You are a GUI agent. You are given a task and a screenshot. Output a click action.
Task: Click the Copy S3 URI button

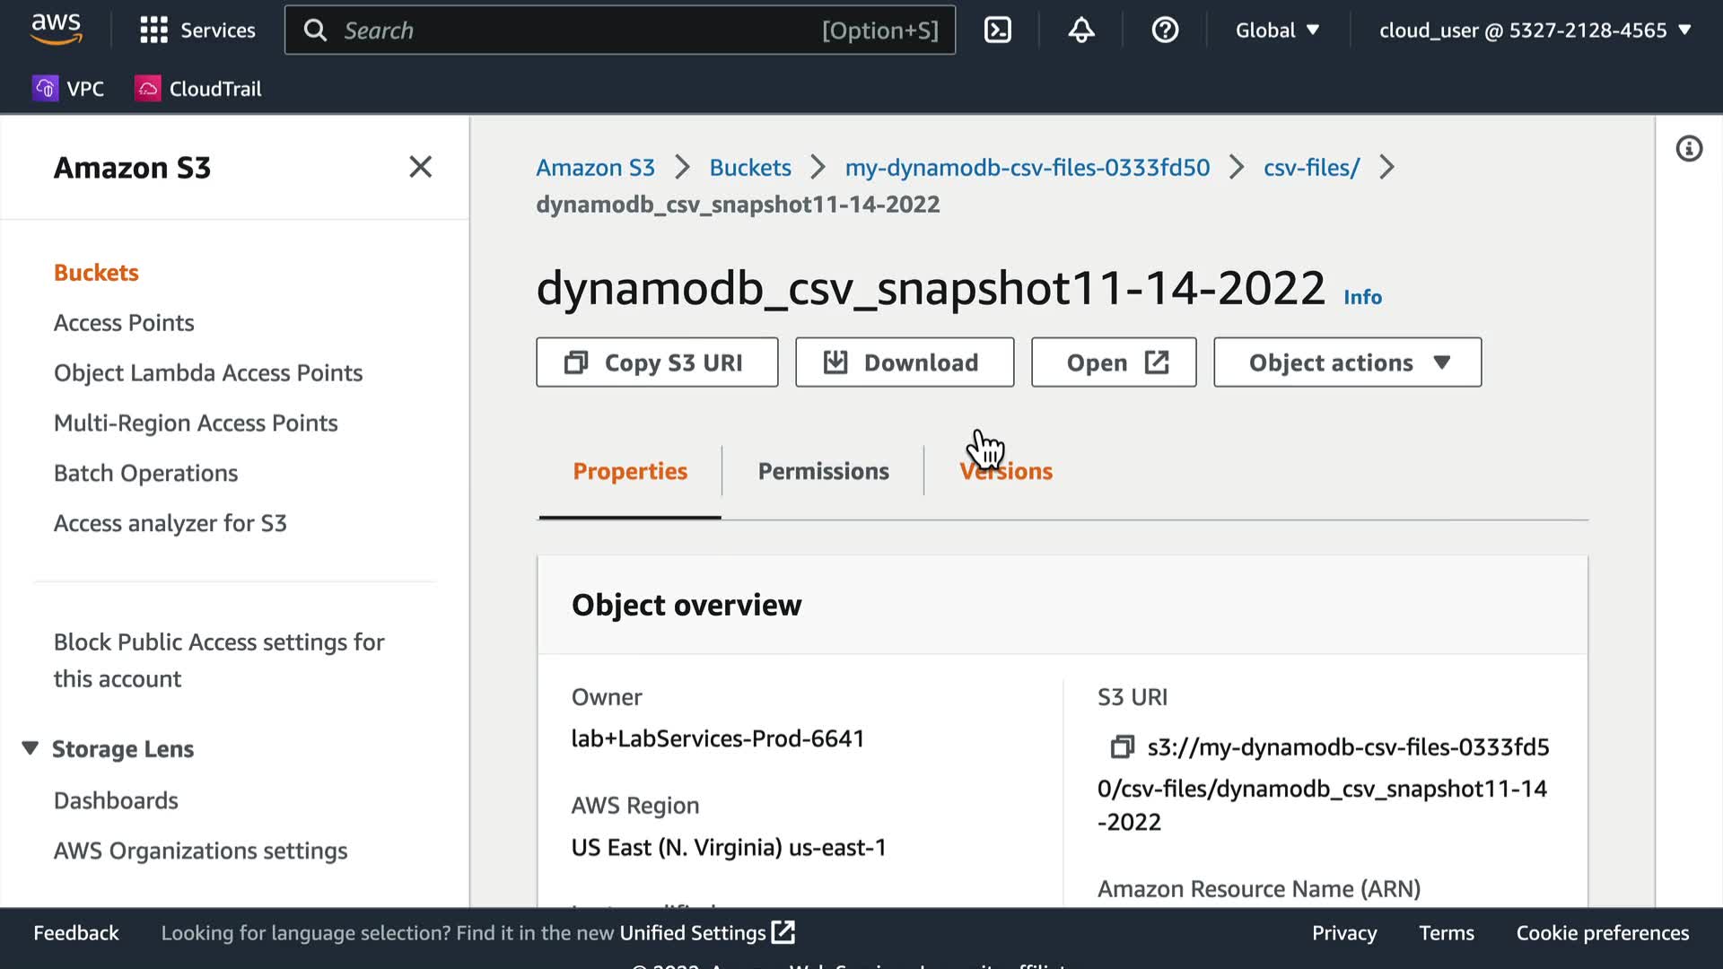(x=656, y=362)
